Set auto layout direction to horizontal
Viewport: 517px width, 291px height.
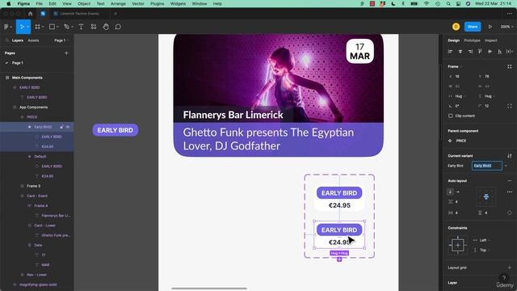(457, 192)
